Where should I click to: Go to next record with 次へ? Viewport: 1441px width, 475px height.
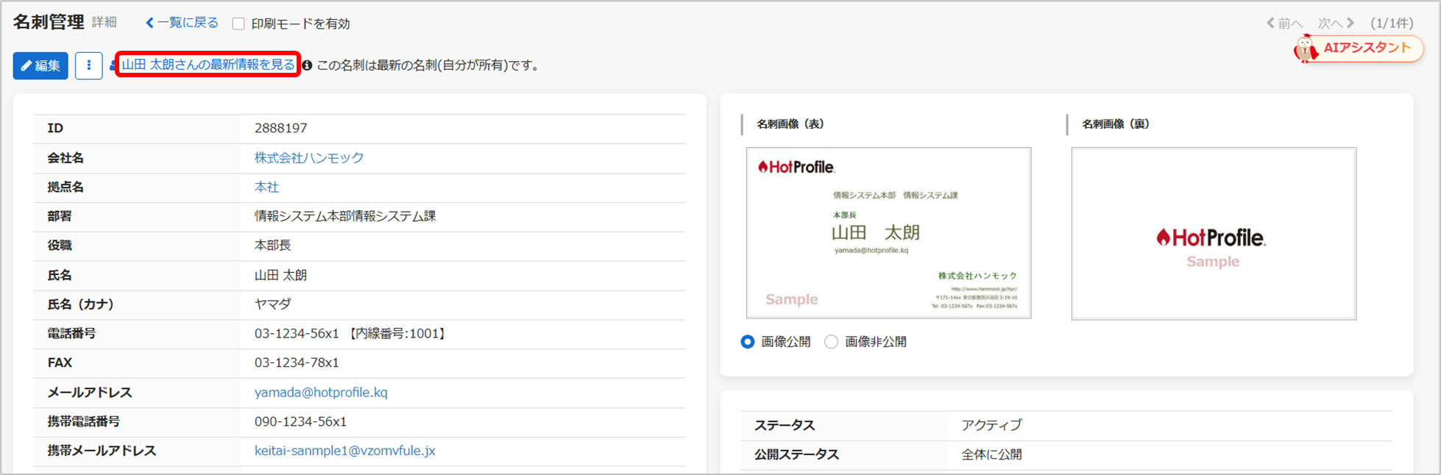pyautogui.click(x=1336, y=24)
